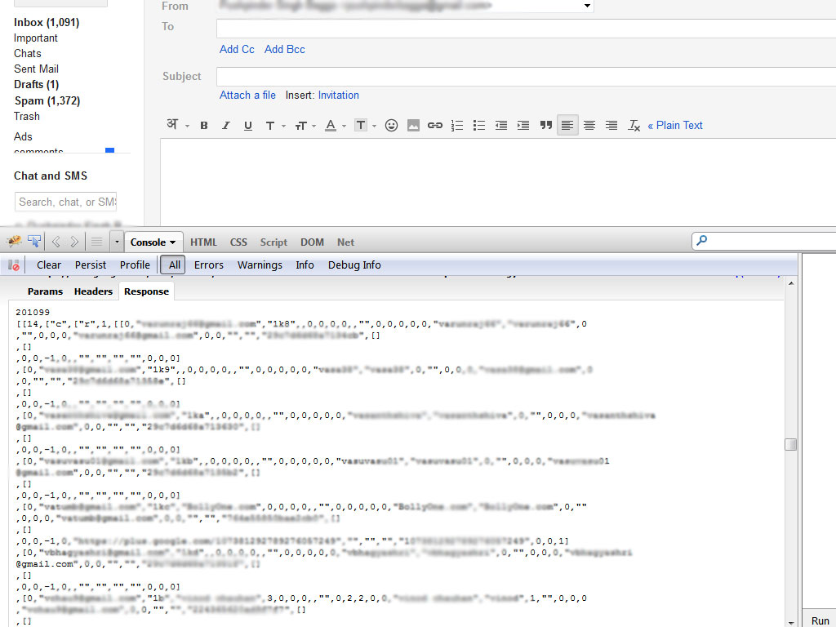Click Run in the command editor
836x627 pixels.
tap(820, 620)
